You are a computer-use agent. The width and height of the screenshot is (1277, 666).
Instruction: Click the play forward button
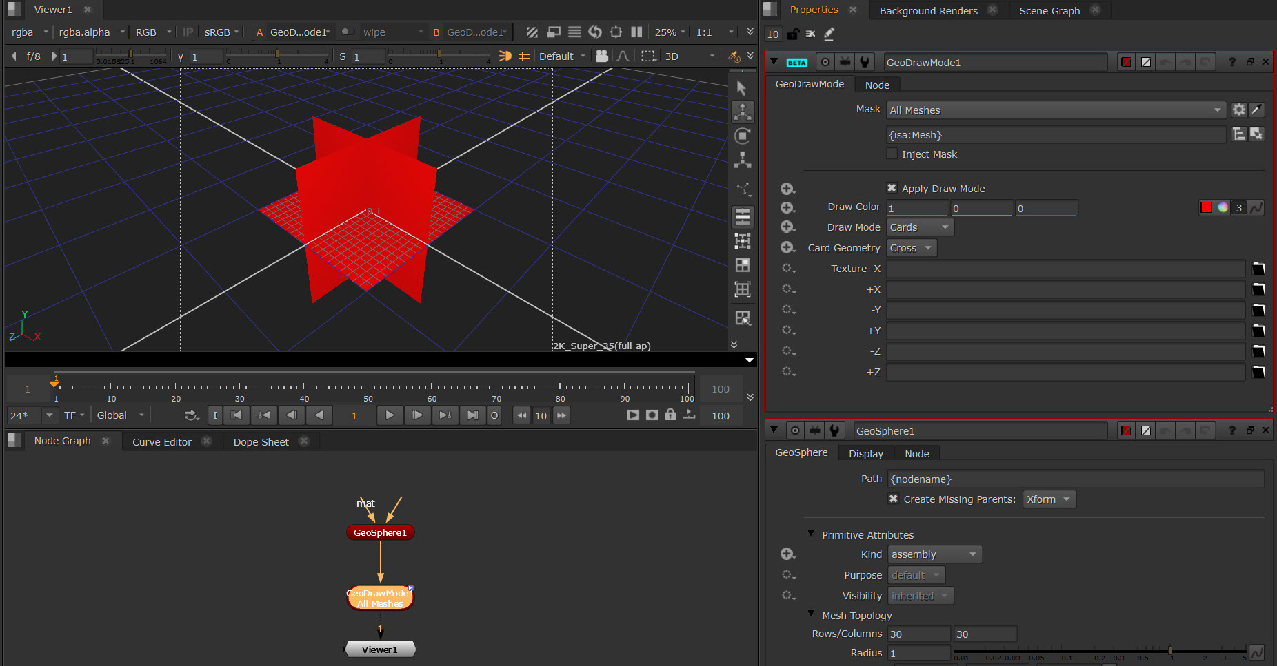[x=390, y=415]
